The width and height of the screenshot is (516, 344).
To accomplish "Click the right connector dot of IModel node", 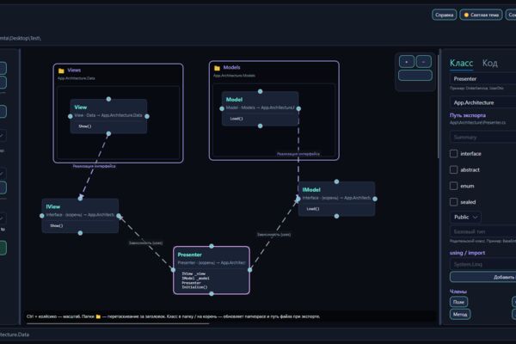I will (375, 199).
